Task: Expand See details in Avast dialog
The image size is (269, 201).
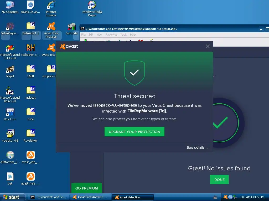Action: pos(198,148)
